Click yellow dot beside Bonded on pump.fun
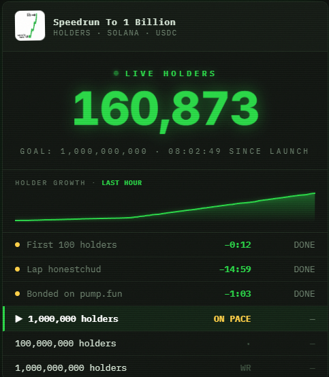 click(x=17, y=294)
